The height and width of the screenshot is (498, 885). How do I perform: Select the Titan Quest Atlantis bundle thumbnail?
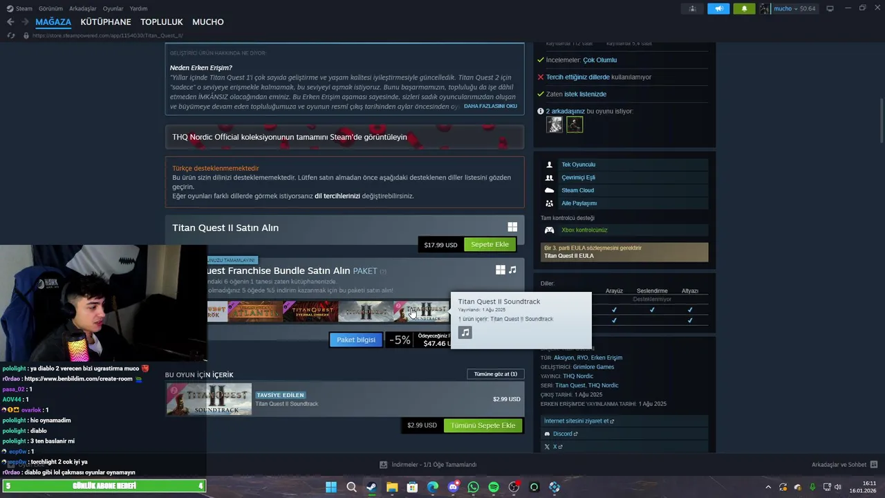click(255, 312)
